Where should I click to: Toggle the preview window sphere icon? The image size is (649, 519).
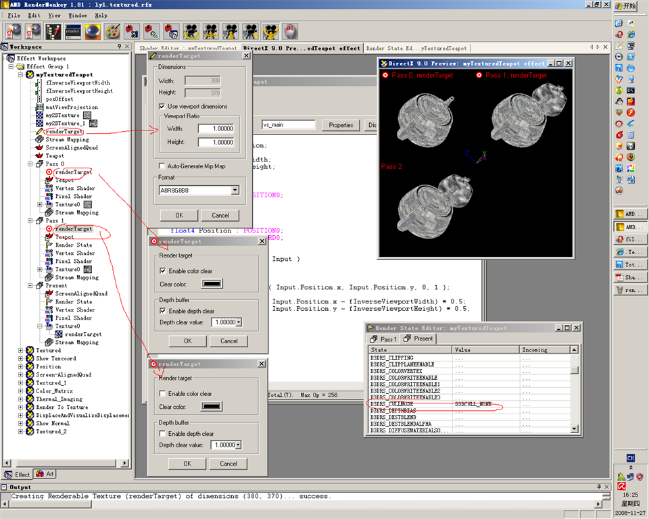[93, 32]
